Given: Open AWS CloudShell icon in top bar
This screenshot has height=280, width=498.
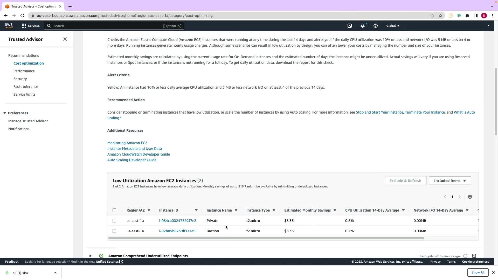Looking at the screenshot, I should tap(350, 26).
